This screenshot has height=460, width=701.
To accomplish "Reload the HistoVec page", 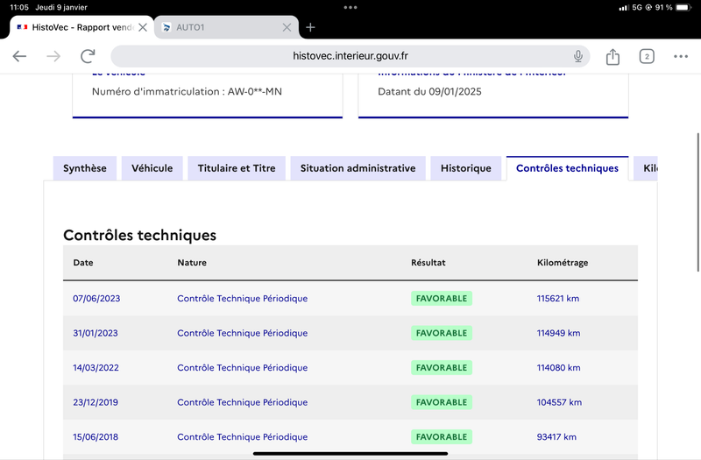I will (88, 56).
